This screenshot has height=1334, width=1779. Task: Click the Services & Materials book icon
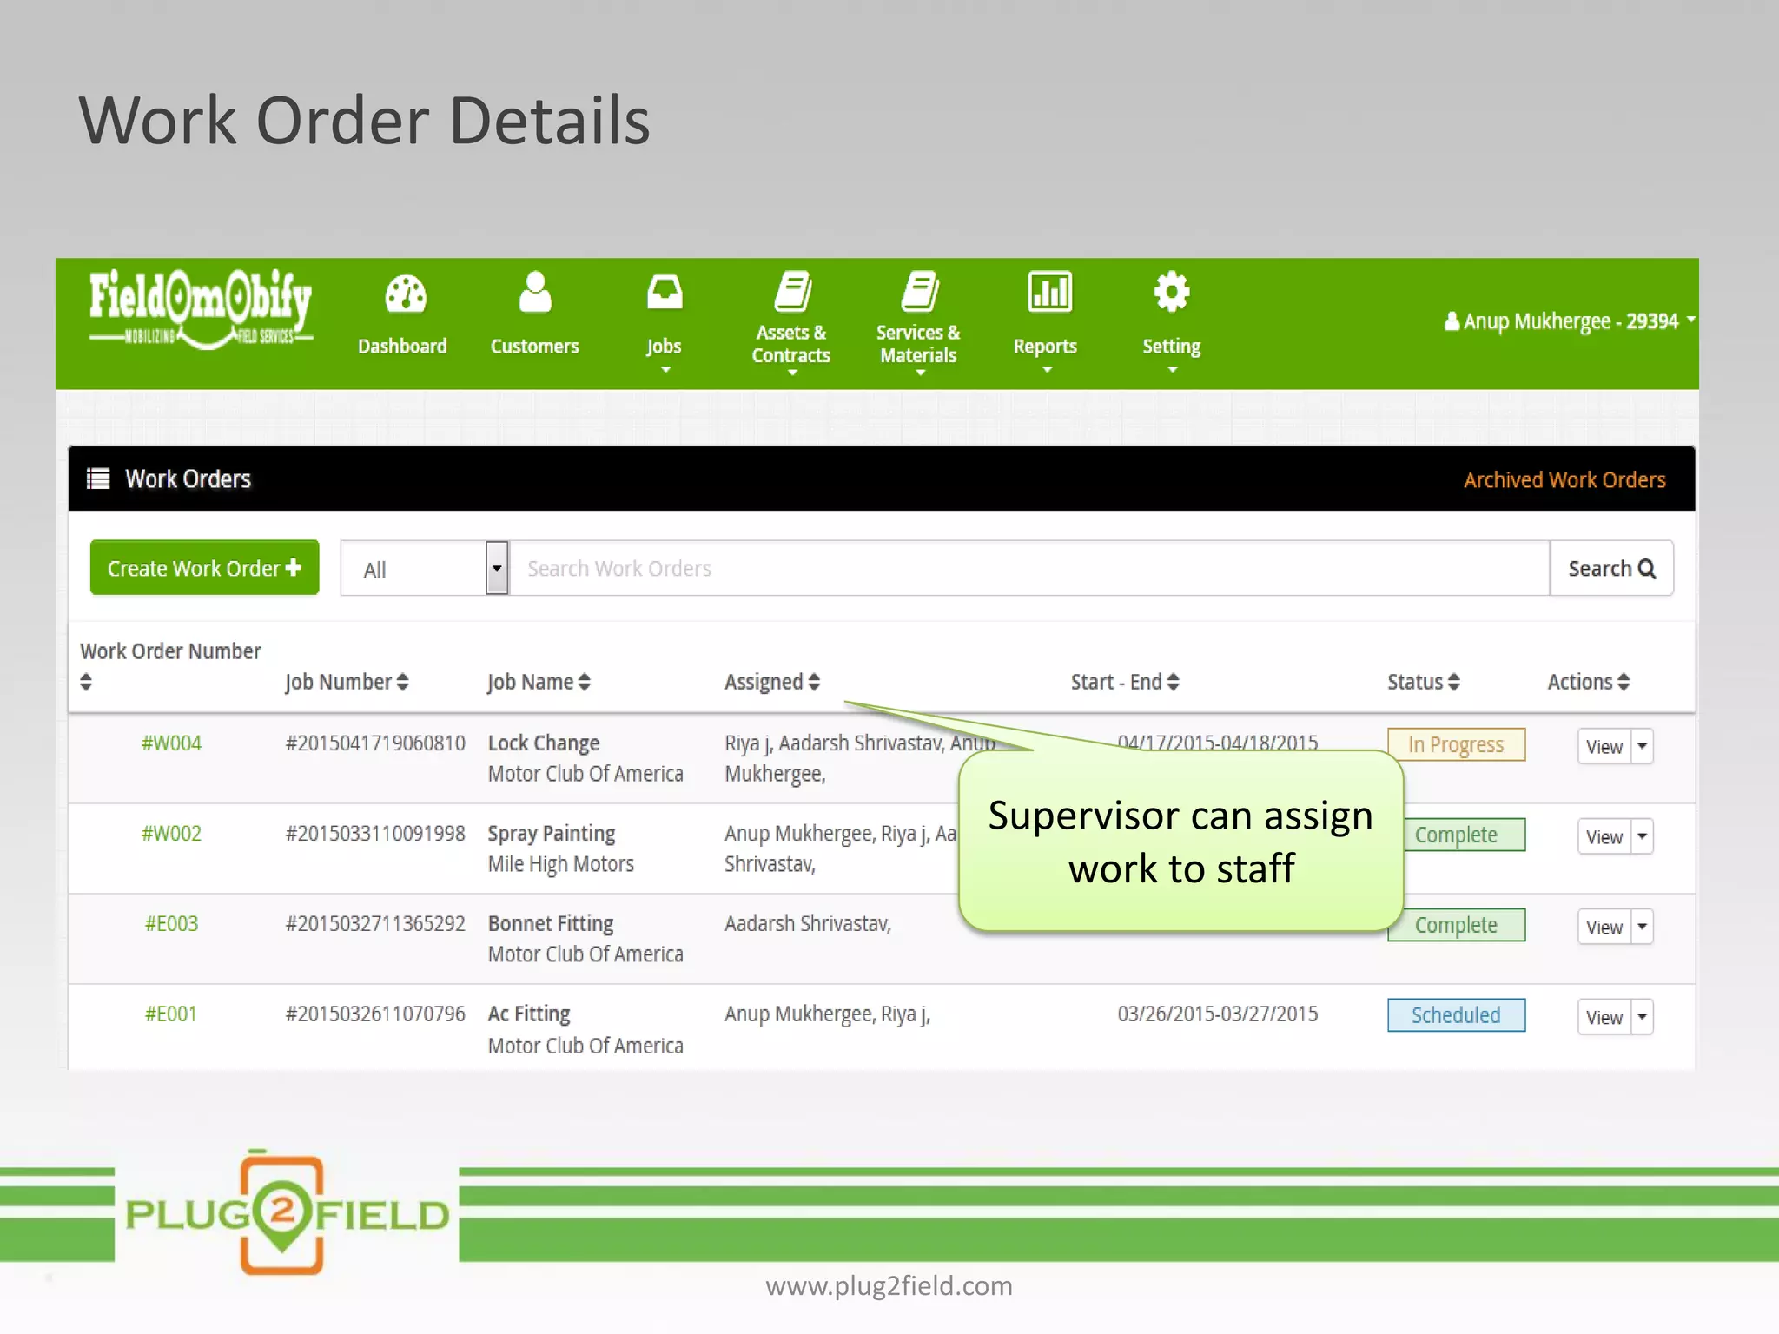(x=920, y=291)
